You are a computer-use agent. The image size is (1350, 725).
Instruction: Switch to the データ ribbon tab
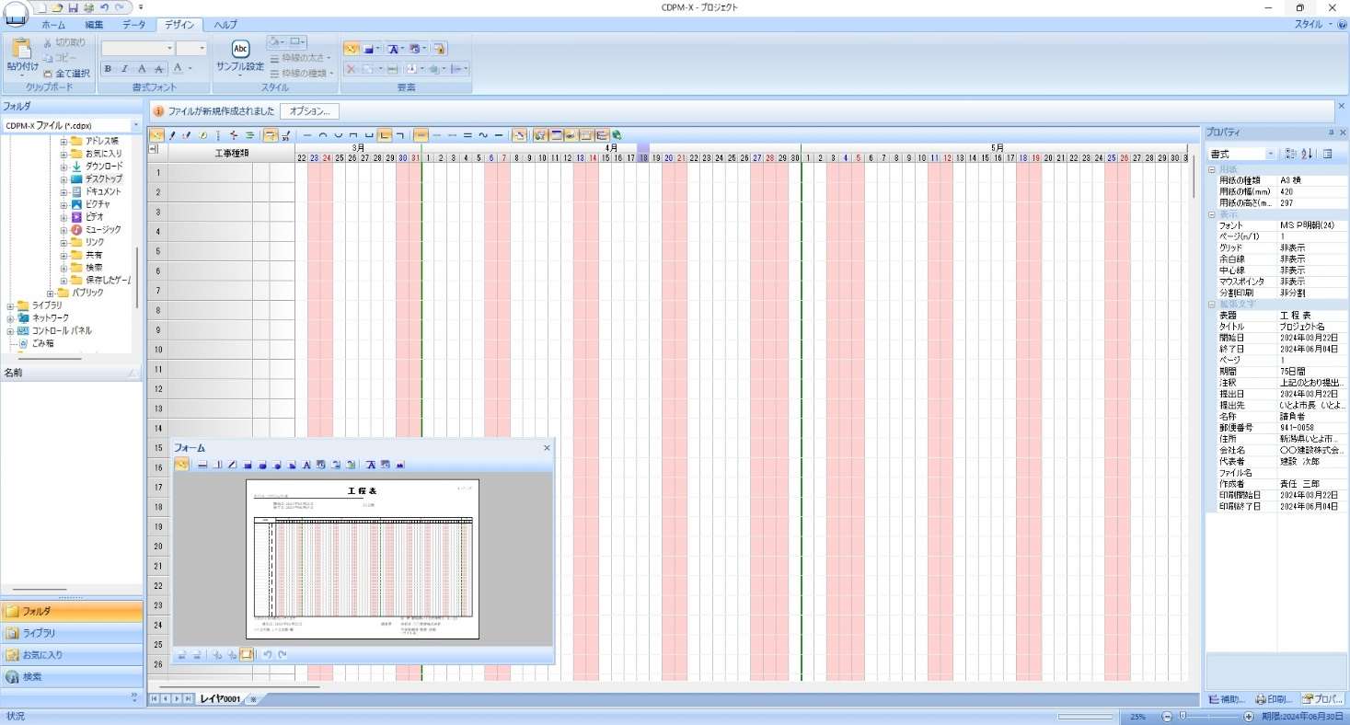[x=134, y=25]
